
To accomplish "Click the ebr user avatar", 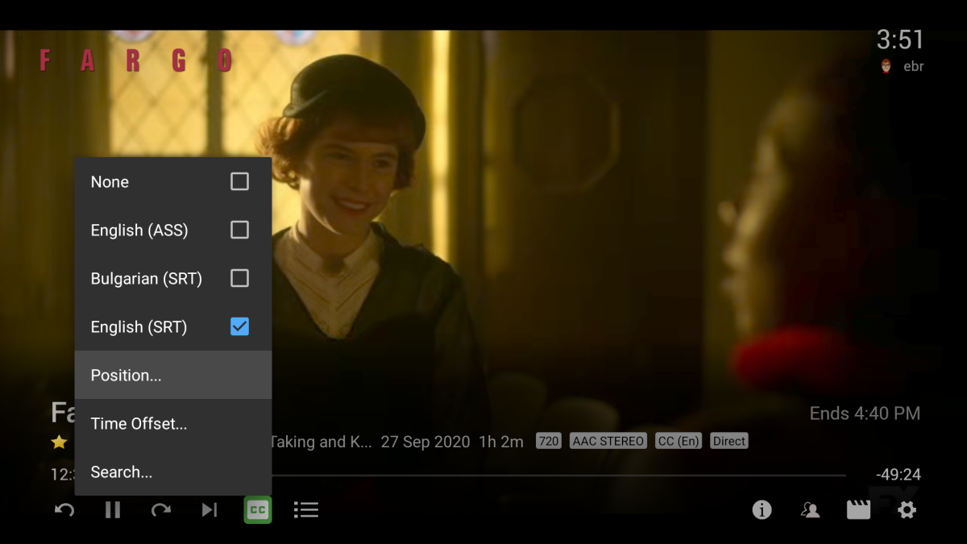I will 886,66.
